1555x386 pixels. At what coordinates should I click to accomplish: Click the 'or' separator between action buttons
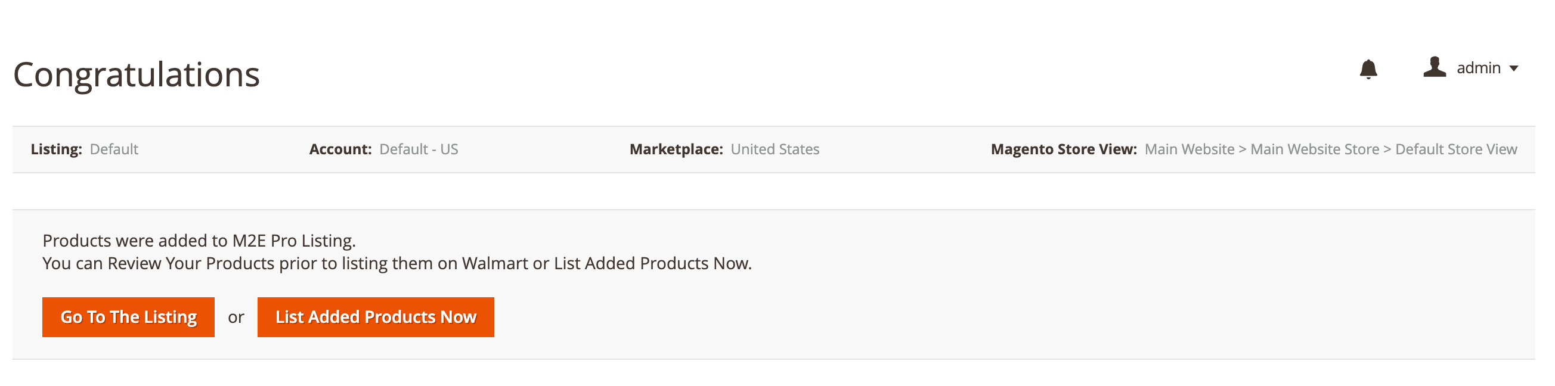coord(236,317)
